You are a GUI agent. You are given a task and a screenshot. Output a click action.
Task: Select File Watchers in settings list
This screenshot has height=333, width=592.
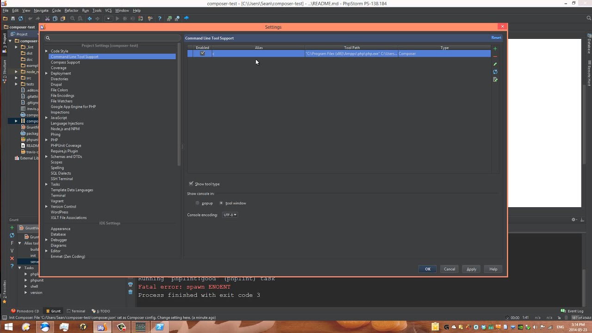click(62, 101)
